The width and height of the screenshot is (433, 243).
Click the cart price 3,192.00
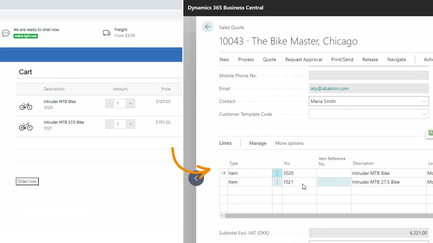click(163, 122)
